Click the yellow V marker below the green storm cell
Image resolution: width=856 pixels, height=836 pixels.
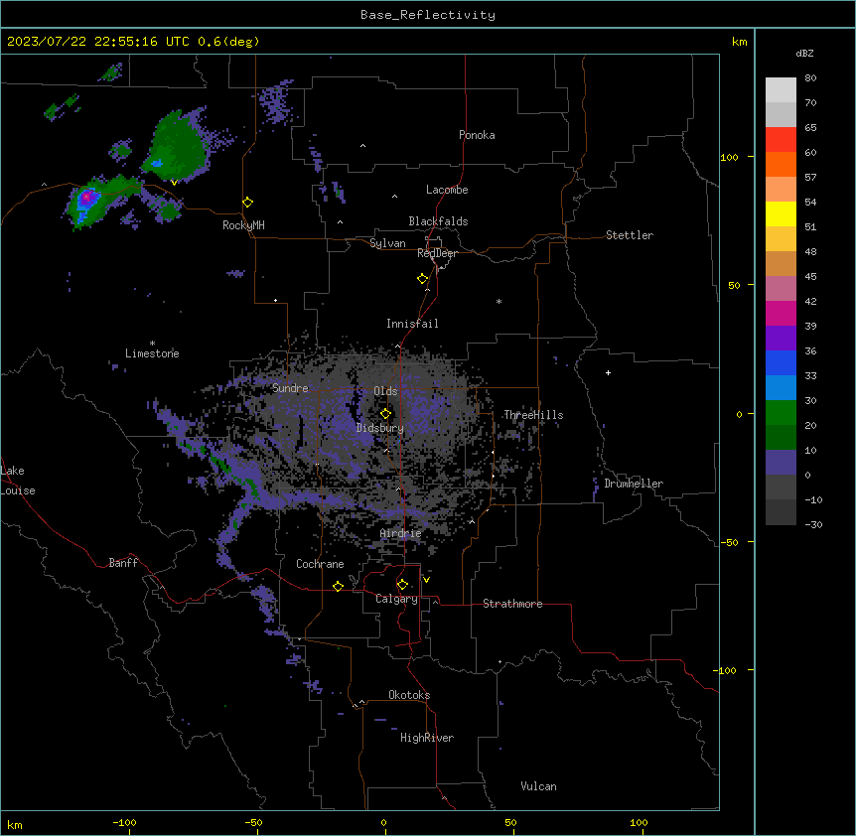pos(174,183)
